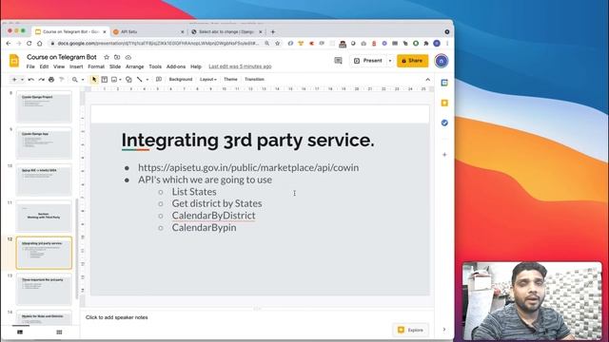
Task: Switch to the API Setu tab
Action: point(147,31)
